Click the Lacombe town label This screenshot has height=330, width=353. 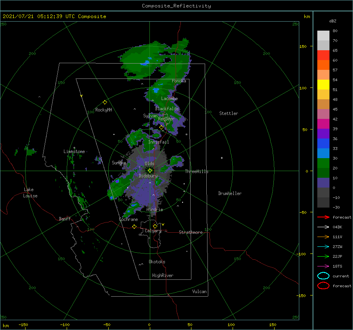click(169, 98)
